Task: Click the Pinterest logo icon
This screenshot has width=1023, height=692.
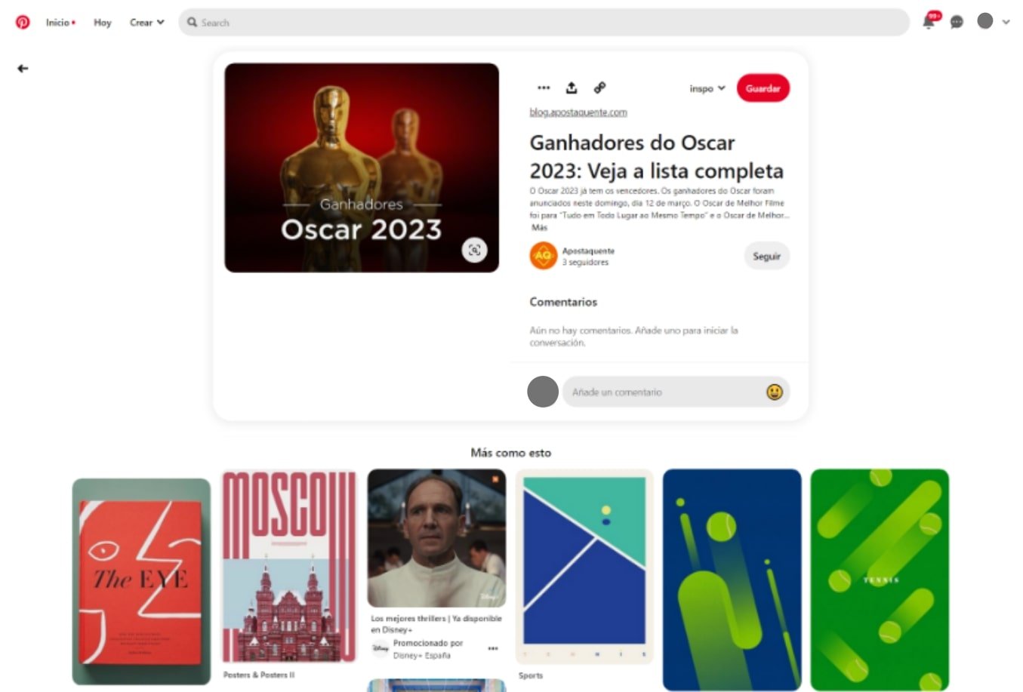Action: point(23,22)
